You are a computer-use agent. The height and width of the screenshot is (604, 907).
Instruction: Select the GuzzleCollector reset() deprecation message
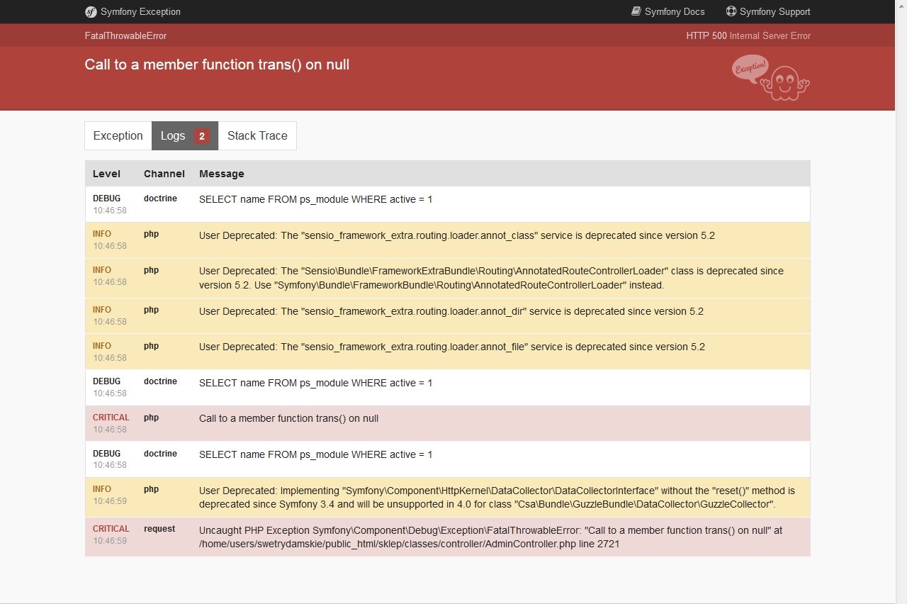point(497,497)
